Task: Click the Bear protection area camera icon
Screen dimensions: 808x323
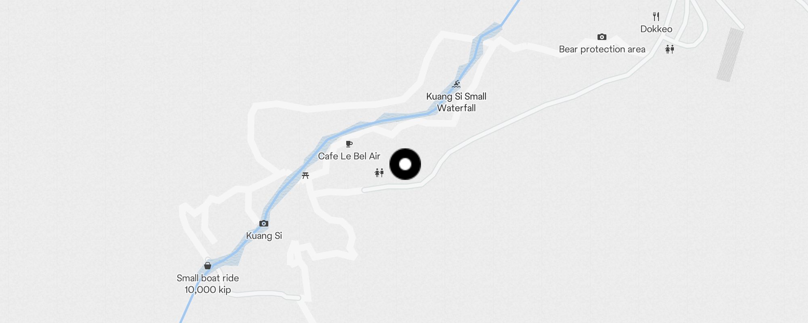Action: click(602, 37)
